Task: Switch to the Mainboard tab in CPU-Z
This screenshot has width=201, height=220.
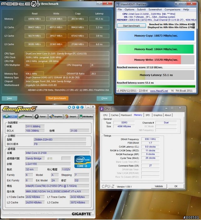Action: (x=126, y=115)
